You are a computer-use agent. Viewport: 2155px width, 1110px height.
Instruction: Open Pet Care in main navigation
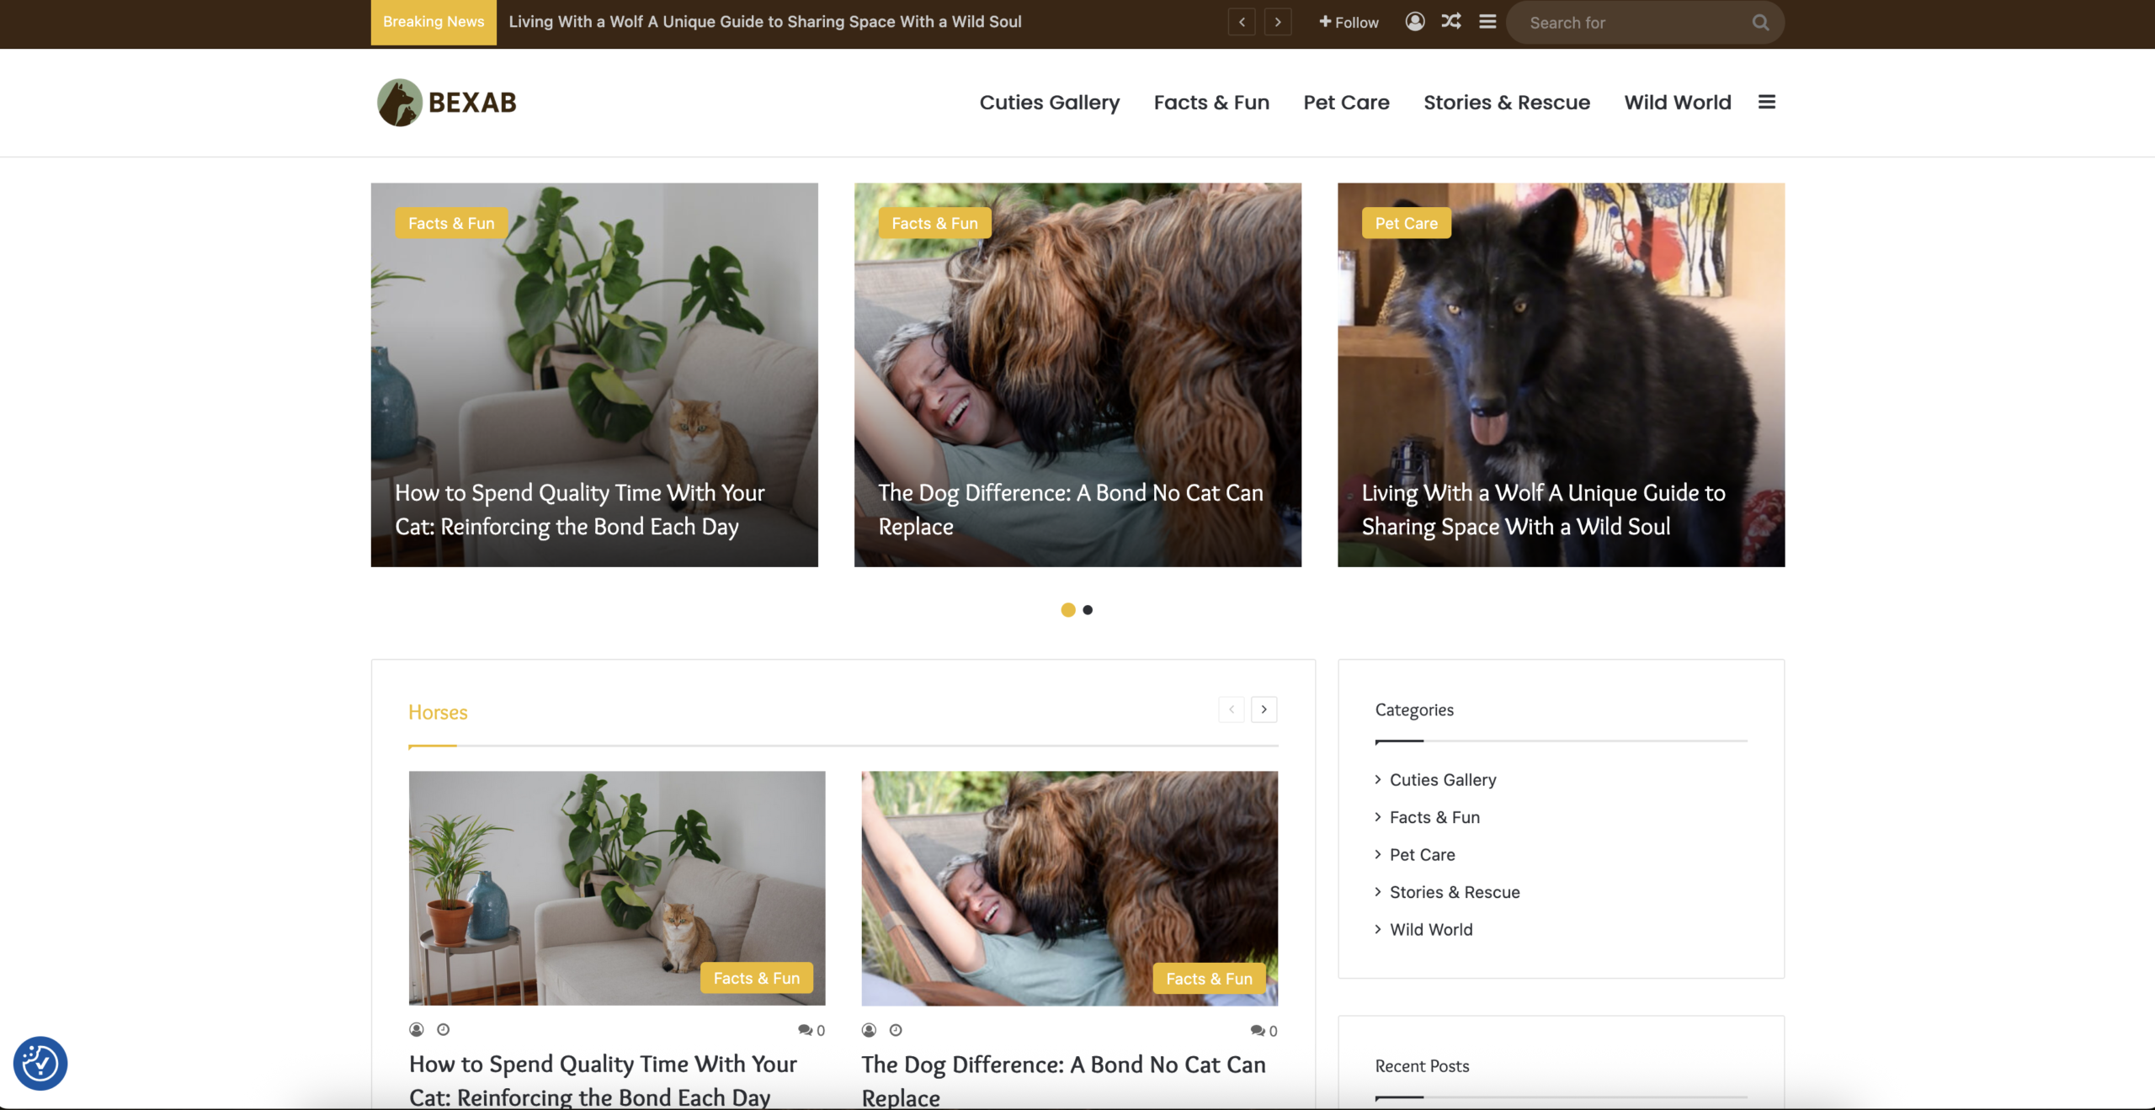pos(1346,103)
